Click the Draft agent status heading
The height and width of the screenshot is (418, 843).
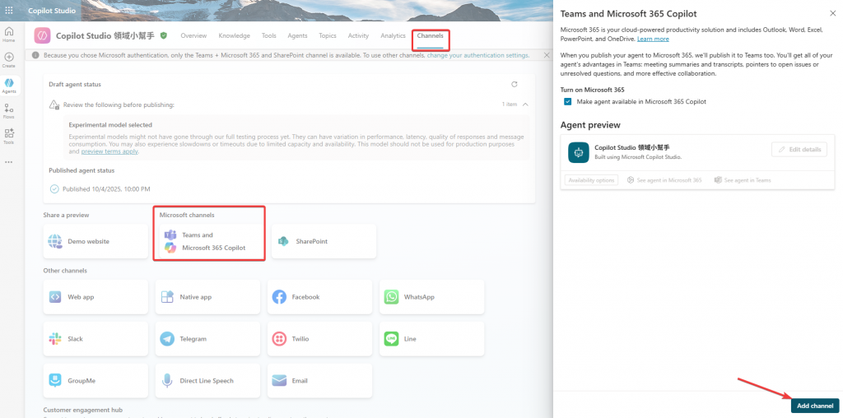point(75,85)
